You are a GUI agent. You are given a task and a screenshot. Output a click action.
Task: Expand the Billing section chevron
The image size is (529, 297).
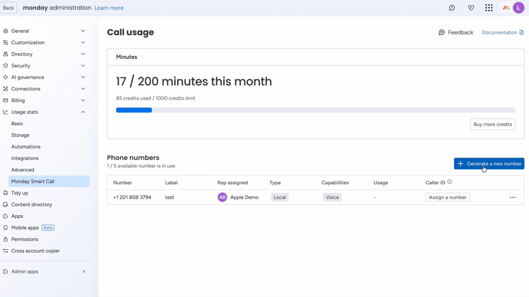point(83,100)
